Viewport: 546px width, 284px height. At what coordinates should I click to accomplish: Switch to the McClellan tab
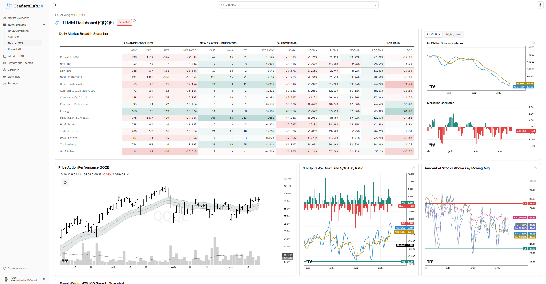tap(433, 35)
